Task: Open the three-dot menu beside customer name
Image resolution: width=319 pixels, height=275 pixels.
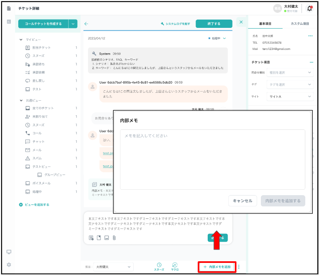Action: [310, 36]
